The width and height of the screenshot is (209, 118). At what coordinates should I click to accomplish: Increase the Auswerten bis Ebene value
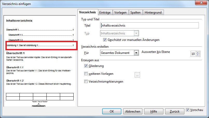click(x=198, y=52)
